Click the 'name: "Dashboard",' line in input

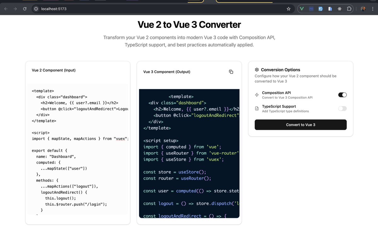point(56,157)
